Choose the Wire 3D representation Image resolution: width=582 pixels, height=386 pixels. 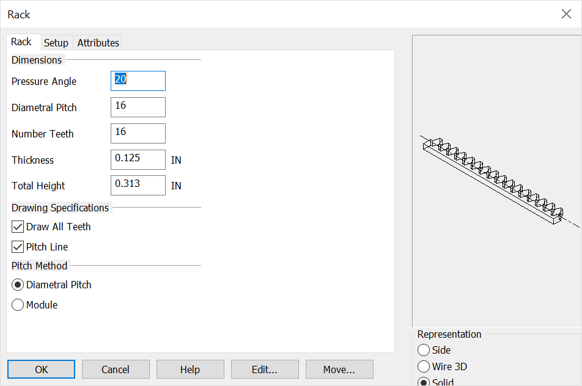[x=424, y=366]
